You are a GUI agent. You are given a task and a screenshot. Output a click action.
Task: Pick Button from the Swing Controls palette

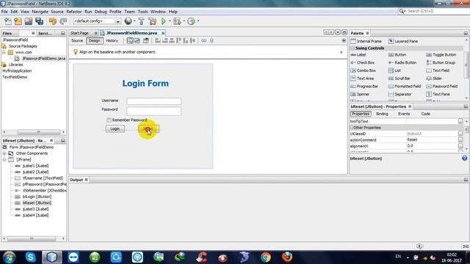[x=397, y=55]
